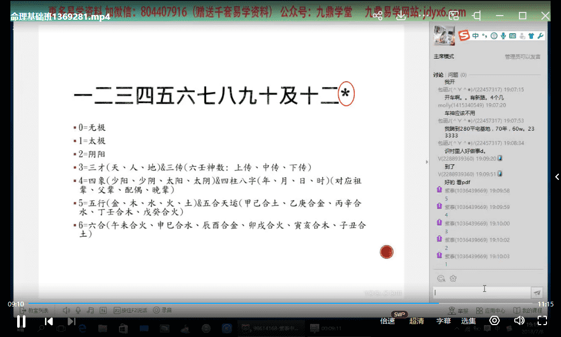This screenshot has width=561, height=337.
Task: Open the 字幕 subtitle options
Action: (444, 321)
